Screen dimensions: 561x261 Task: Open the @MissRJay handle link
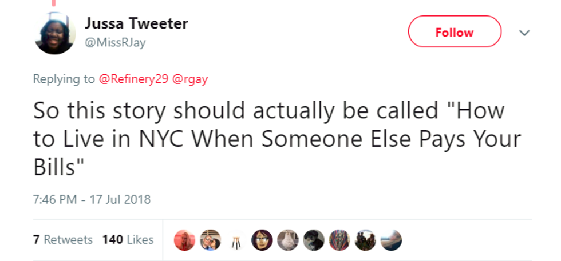115,43
